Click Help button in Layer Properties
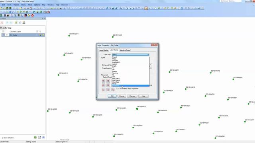Viewport: 255px width, 143px height. 143,96
